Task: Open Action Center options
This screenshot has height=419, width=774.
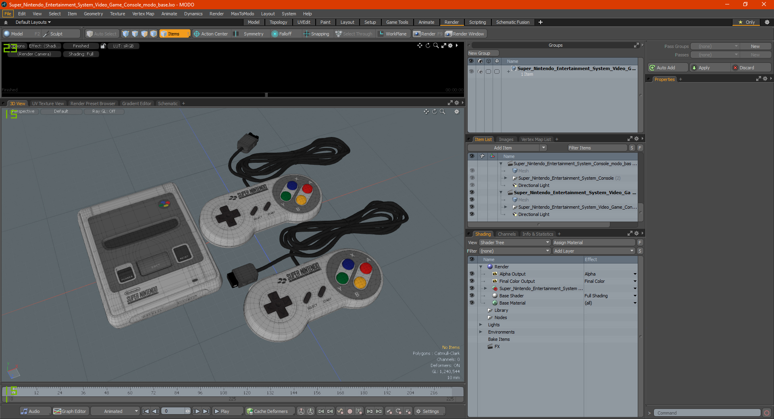Action: click(210, 34)
